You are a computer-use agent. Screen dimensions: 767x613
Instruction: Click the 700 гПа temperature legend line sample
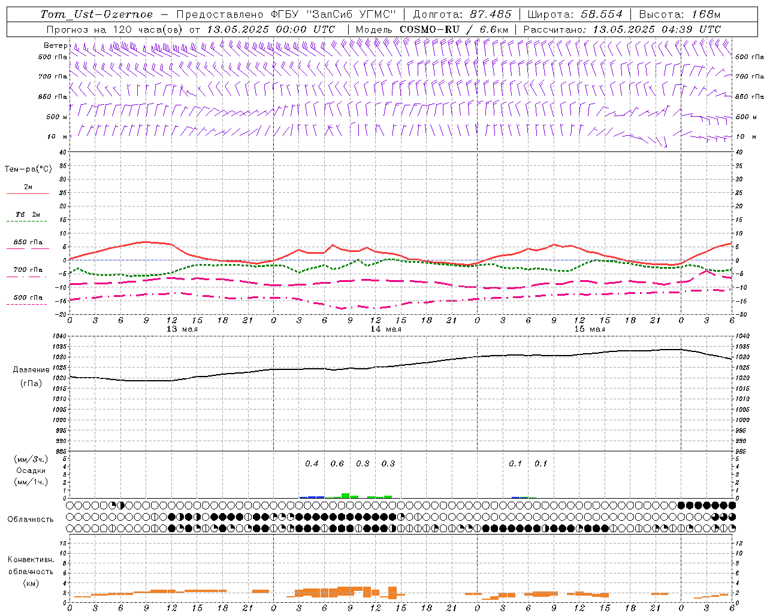click(26, 277)
